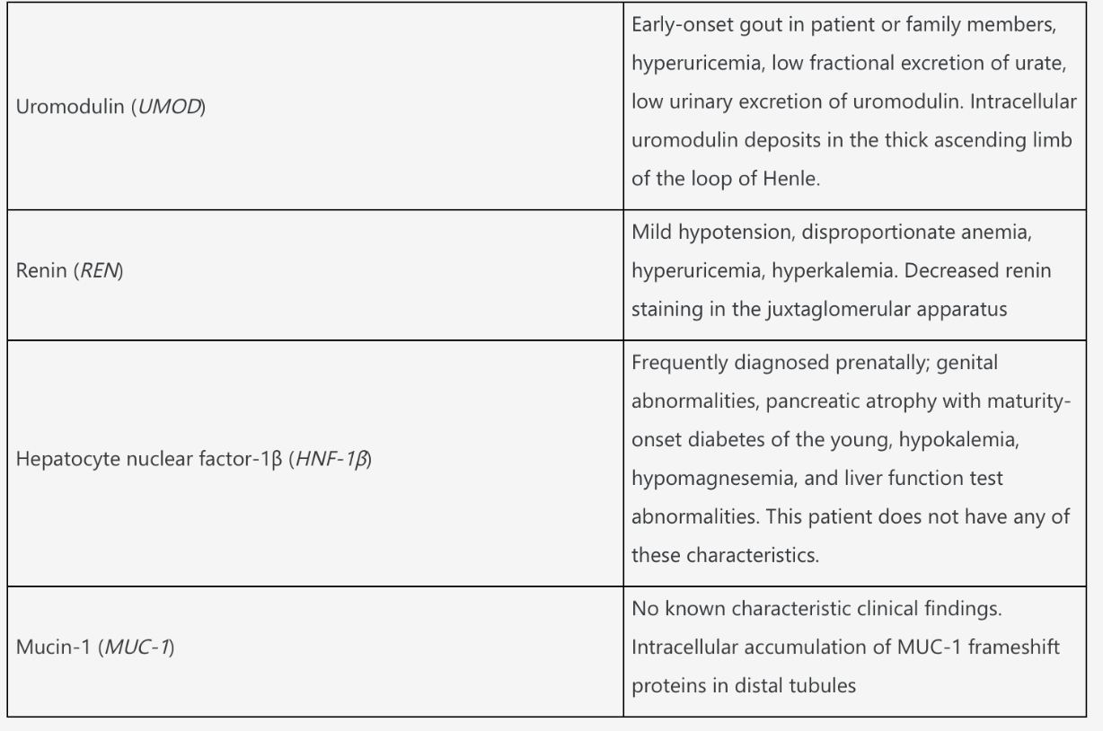Screen dimensions: 1103x731
Task: Click the Uromodulin (UMOD) gene cell
Action: point(315,105)
